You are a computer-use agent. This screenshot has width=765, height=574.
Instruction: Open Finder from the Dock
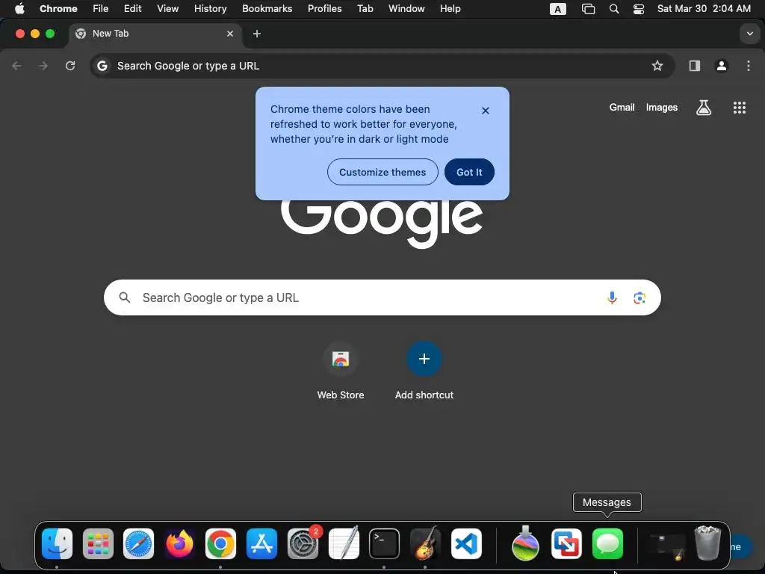coord(57,544)
